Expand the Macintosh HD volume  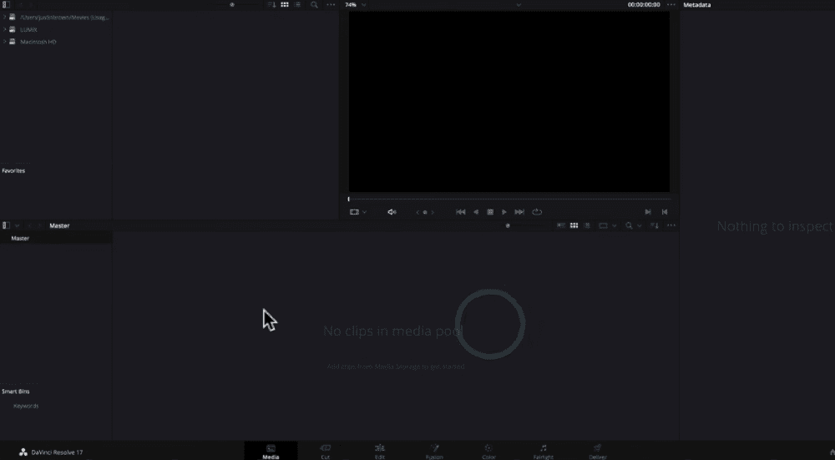tap(4, 42)
